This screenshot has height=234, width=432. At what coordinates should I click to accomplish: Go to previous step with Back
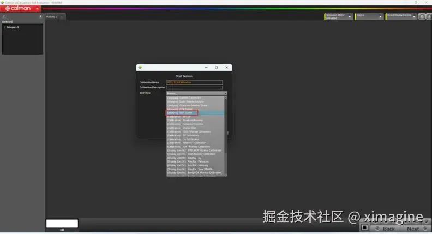386,229
